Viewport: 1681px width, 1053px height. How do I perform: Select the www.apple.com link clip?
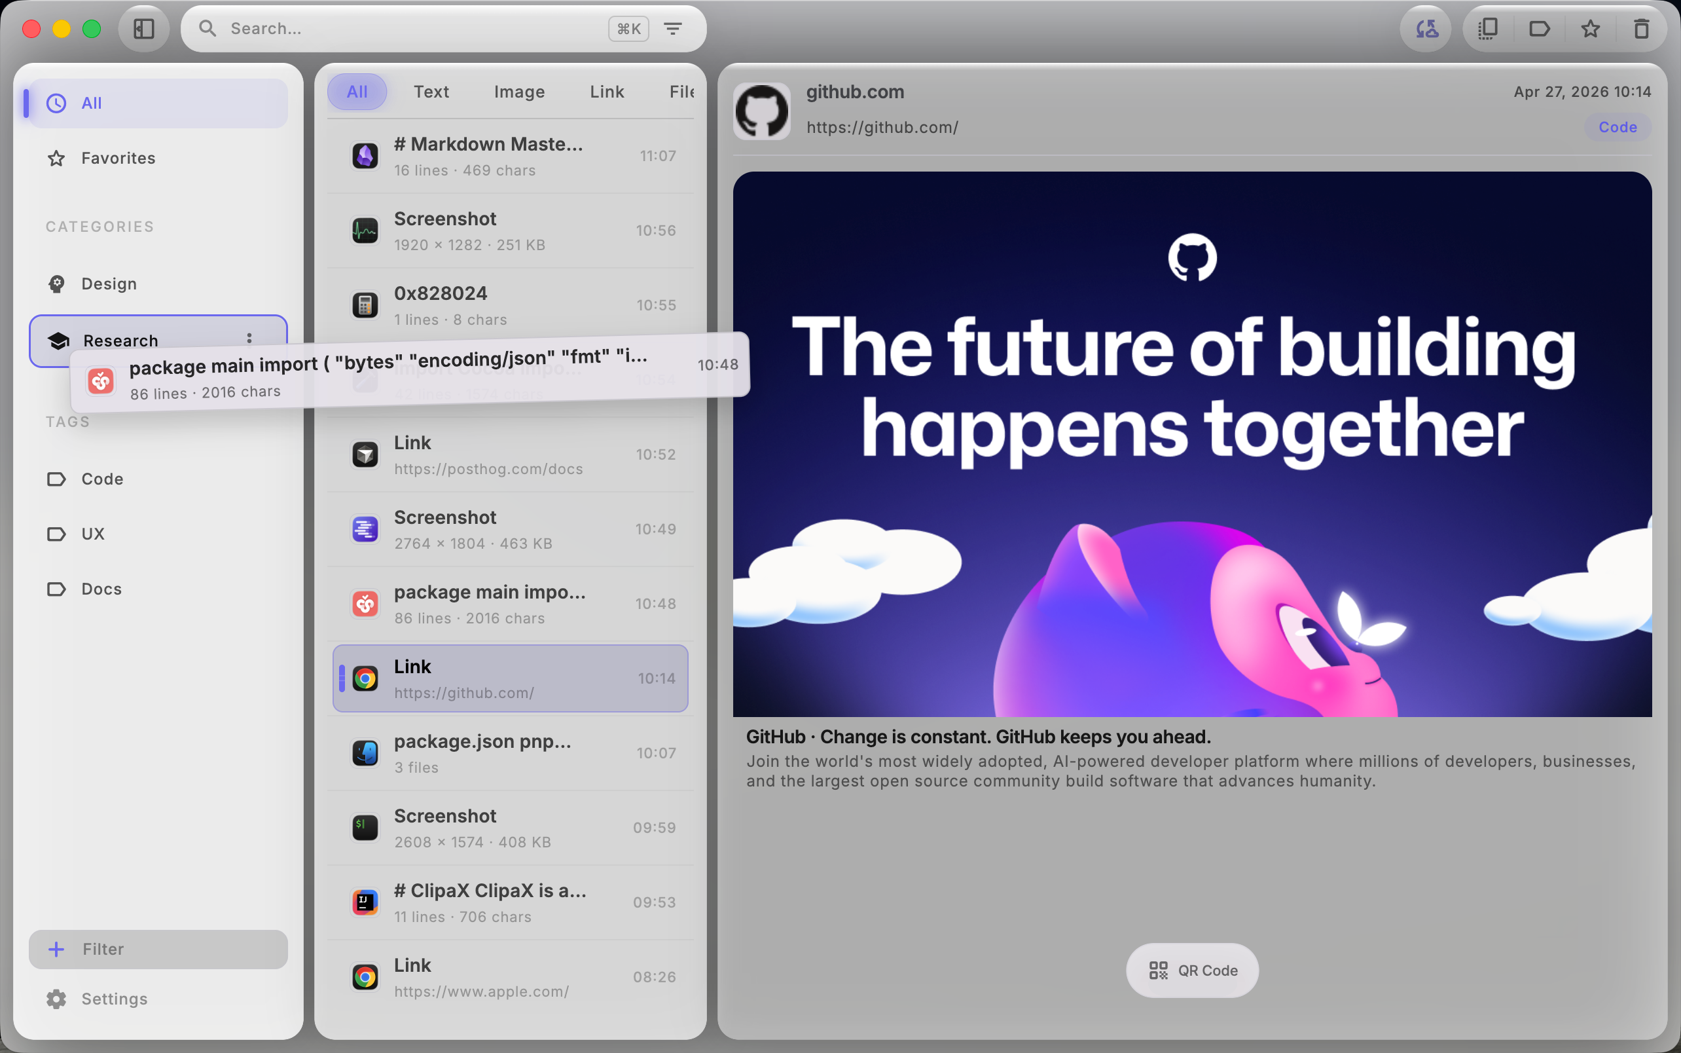(510, 977)
